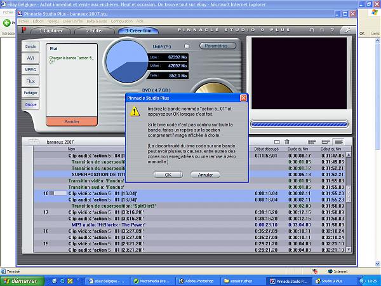381x286 pixels.
Task: Confirm dialog with OK button
Action: click(168, 175)
